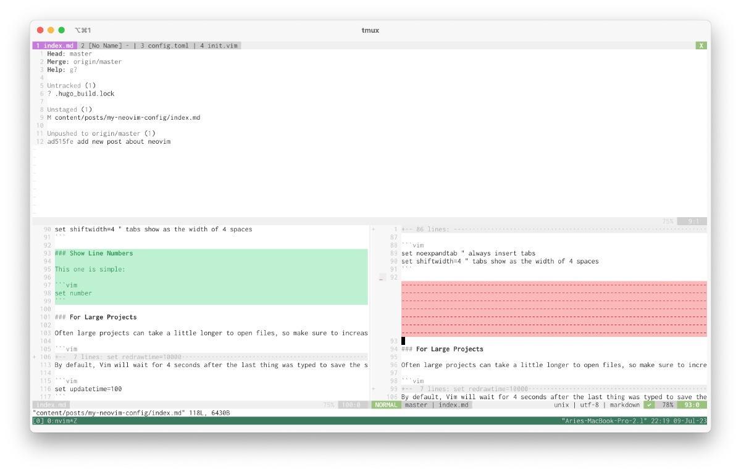
Task: Click the tmux session indicator [0]
Action: pyautogui.click(x=38, y=421)
